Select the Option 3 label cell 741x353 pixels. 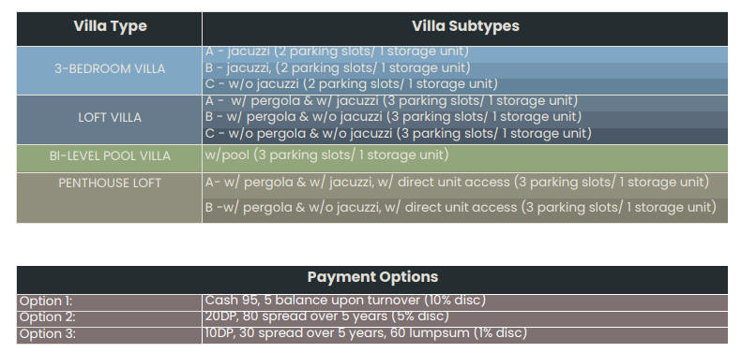(109, 335)
